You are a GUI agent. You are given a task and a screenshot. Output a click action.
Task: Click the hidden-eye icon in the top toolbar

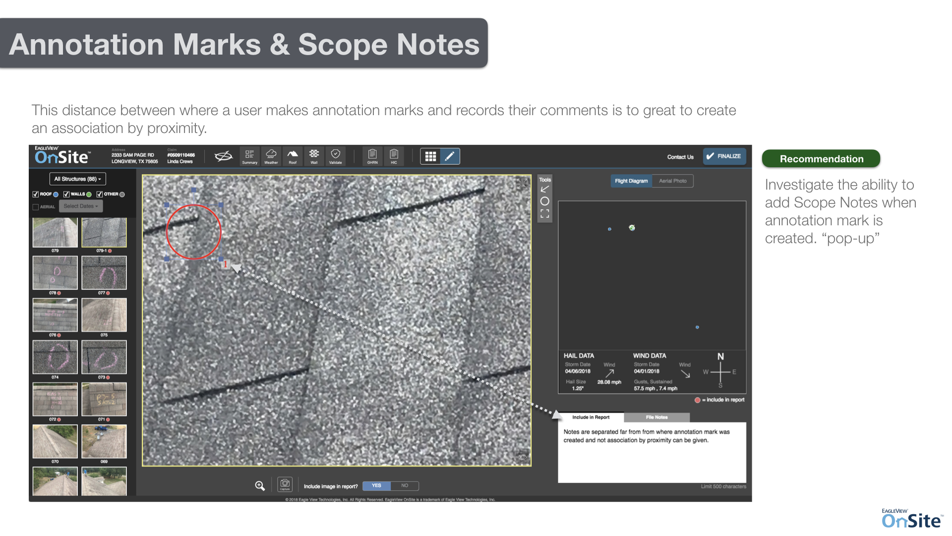point(224,156)
